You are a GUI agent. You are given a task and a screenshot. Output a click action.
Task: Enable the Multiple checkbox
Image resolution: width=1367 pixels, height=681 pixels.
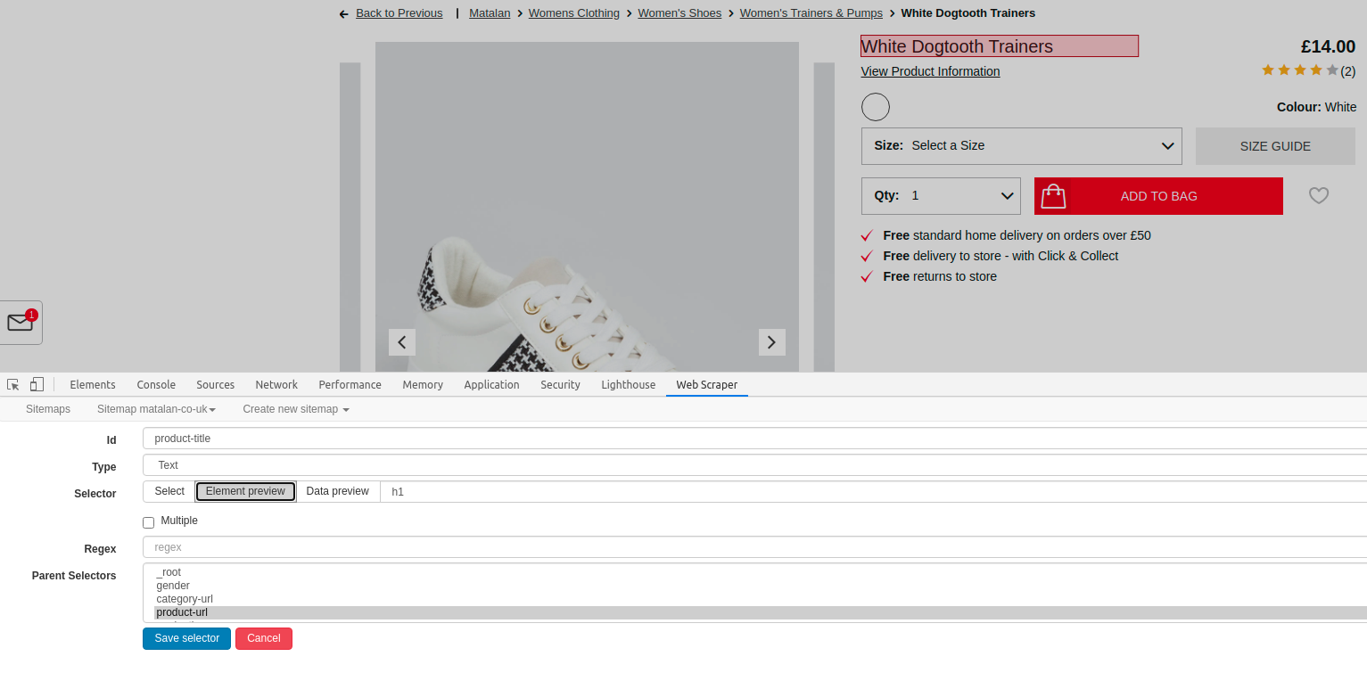tap(148, 521)
